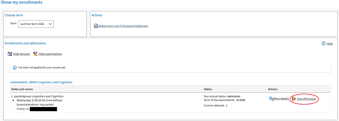The height and width of the screenshot is (121, 339).
Task: Toggle Hide lectures text link
Action: click(22, 54)
